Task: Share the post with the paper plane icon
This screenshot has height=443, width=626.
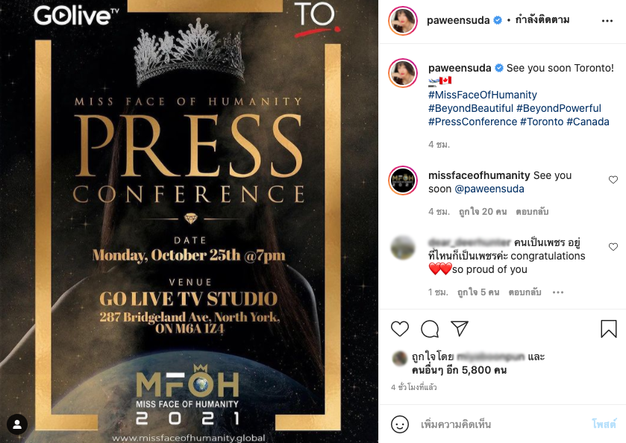Action: click(459, 328)
